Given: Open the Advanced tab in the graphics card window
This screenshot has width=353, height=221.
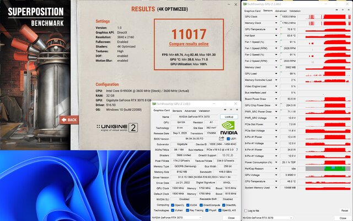Looking at the screenshot, I should [x=191, y=110].
